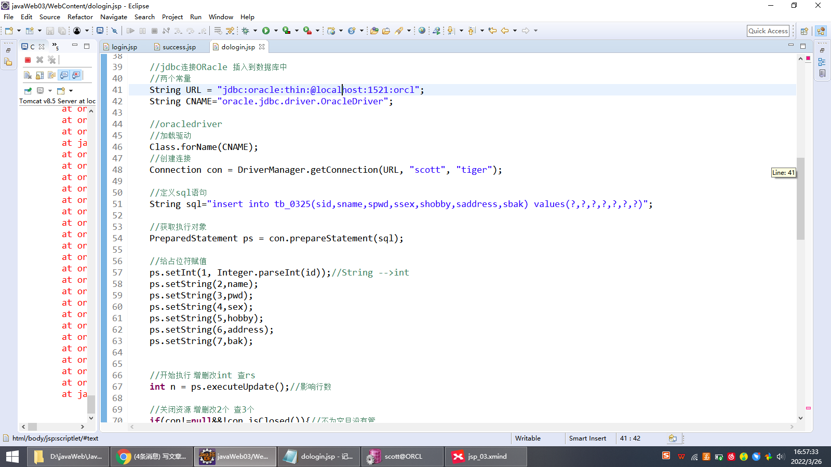Click the Skip All Breakpoints icon
The height and width of the screenshot is (467, 831).
click(114, 31)
